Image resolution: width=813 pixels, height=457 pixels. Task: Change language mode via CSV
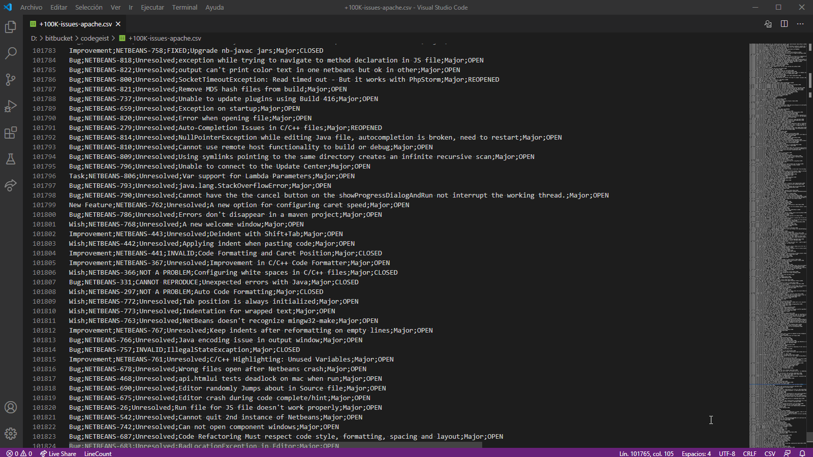[770, 453]
